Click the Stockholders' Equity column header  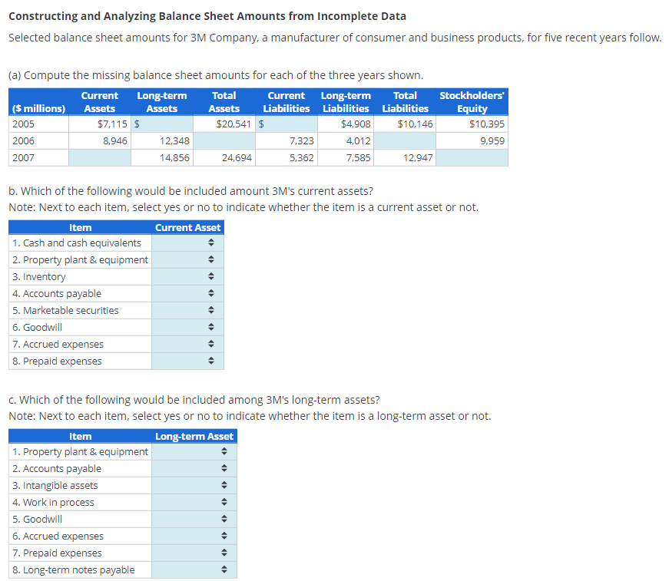coord(472,102)
